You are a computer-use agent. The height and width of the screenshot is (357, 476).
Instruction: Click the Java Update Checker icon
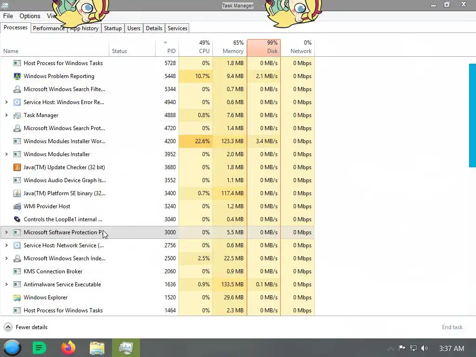pyautogui.click(x=17, y=167)
